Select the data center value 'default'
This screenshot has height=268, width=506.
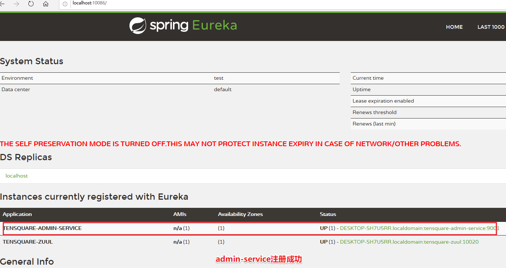pyautogui.click(x=223, y=89)
